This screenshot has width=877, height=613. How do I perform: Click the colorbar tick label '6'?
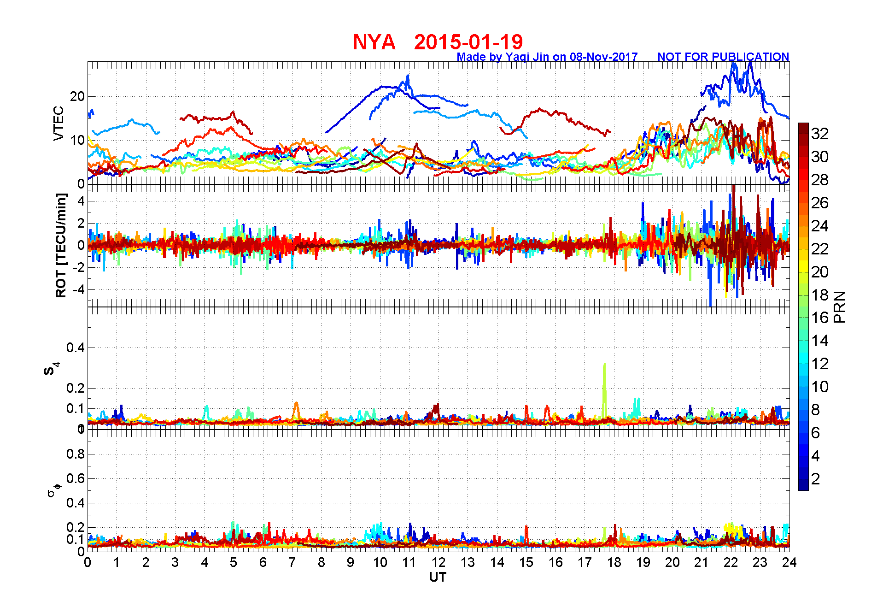(x=816, y=433)
